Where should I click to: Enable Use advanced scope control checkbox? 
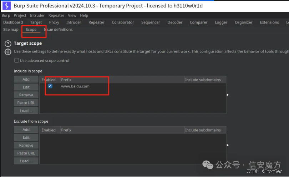pos(16,60)
